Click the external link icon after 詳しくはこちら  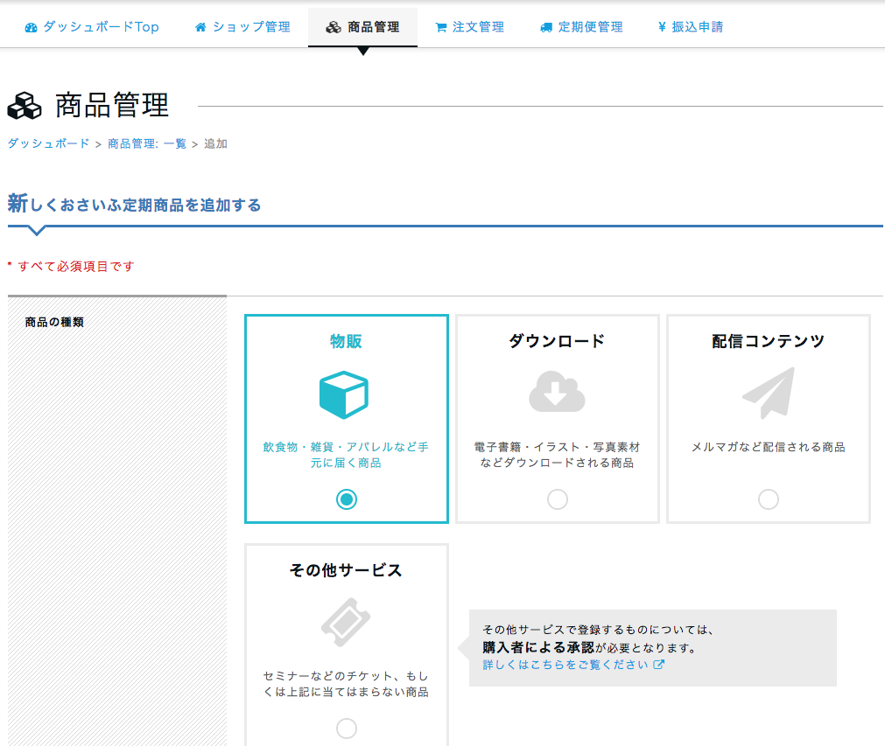(658, 665)
